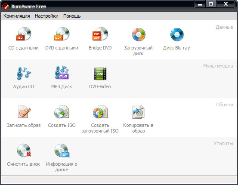Click the Мультимедиа section heading
The image size is (238, 185).
[x=218, y=66]
